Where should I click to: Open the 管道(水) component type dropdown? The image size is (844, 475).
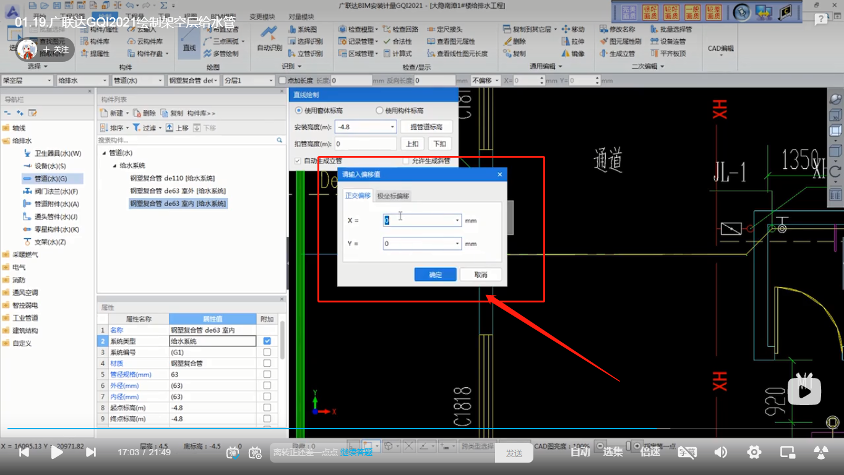(137, 80)
